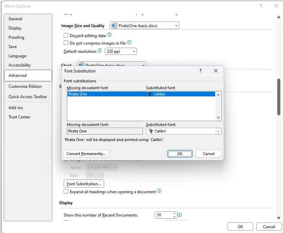Viewport: 283px width, 233px height.
Task: Open the Courier New font name dropdown
Action: click(x=102, y=167)
